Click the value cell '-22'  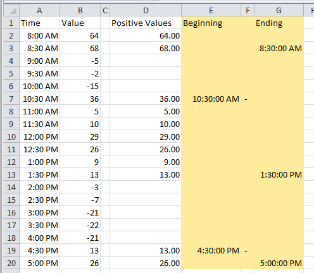[80, 225]
